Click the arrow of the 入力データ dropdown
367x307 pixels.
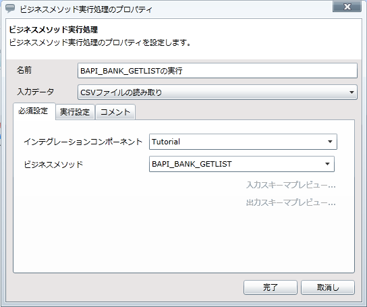click(351, 92)
